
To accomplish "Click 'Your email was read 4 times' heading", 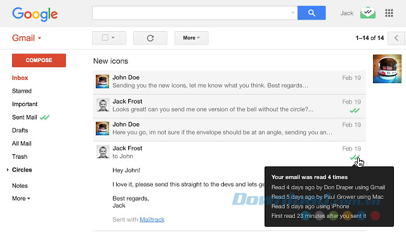I will (x=310, y=177).
